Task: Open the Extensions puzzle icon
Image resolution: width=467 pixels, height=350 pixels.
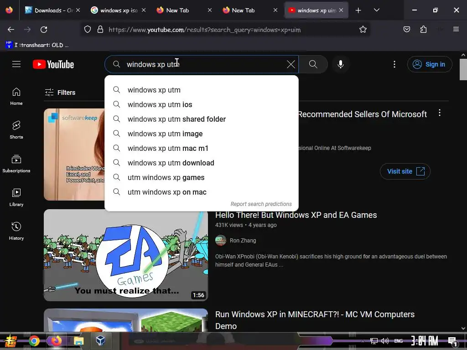Action: [x=423, y=29]
